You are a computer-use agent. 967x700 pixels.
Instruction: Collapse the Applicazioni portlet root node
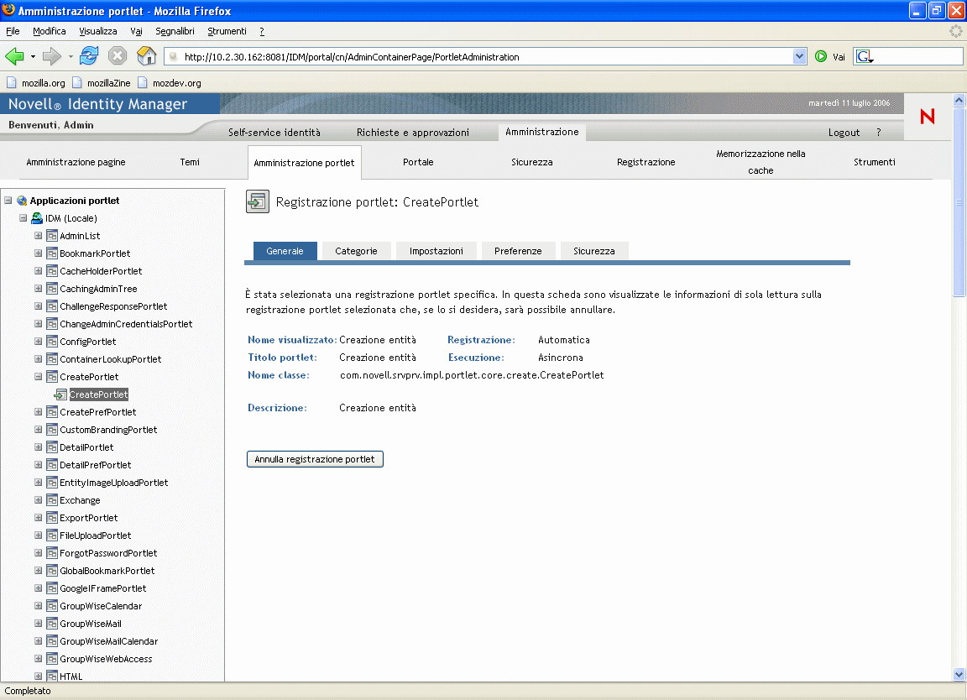(x=8, y=201)
